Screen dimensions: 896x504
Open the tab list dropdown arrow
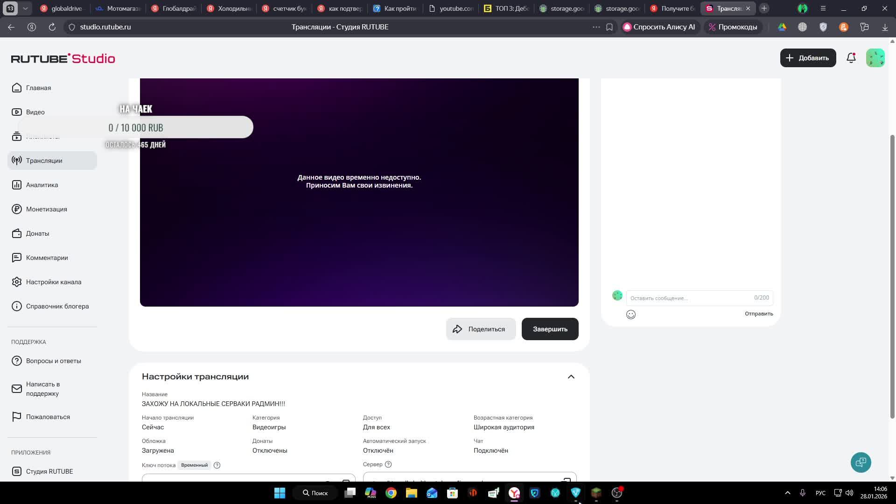[26, 8]
